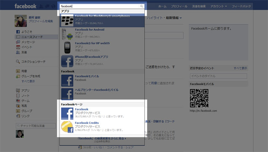Image resolution: width=268 pixels, height=152 pixels.
Task: Open the messages icon in top bar
Action: 47,6
